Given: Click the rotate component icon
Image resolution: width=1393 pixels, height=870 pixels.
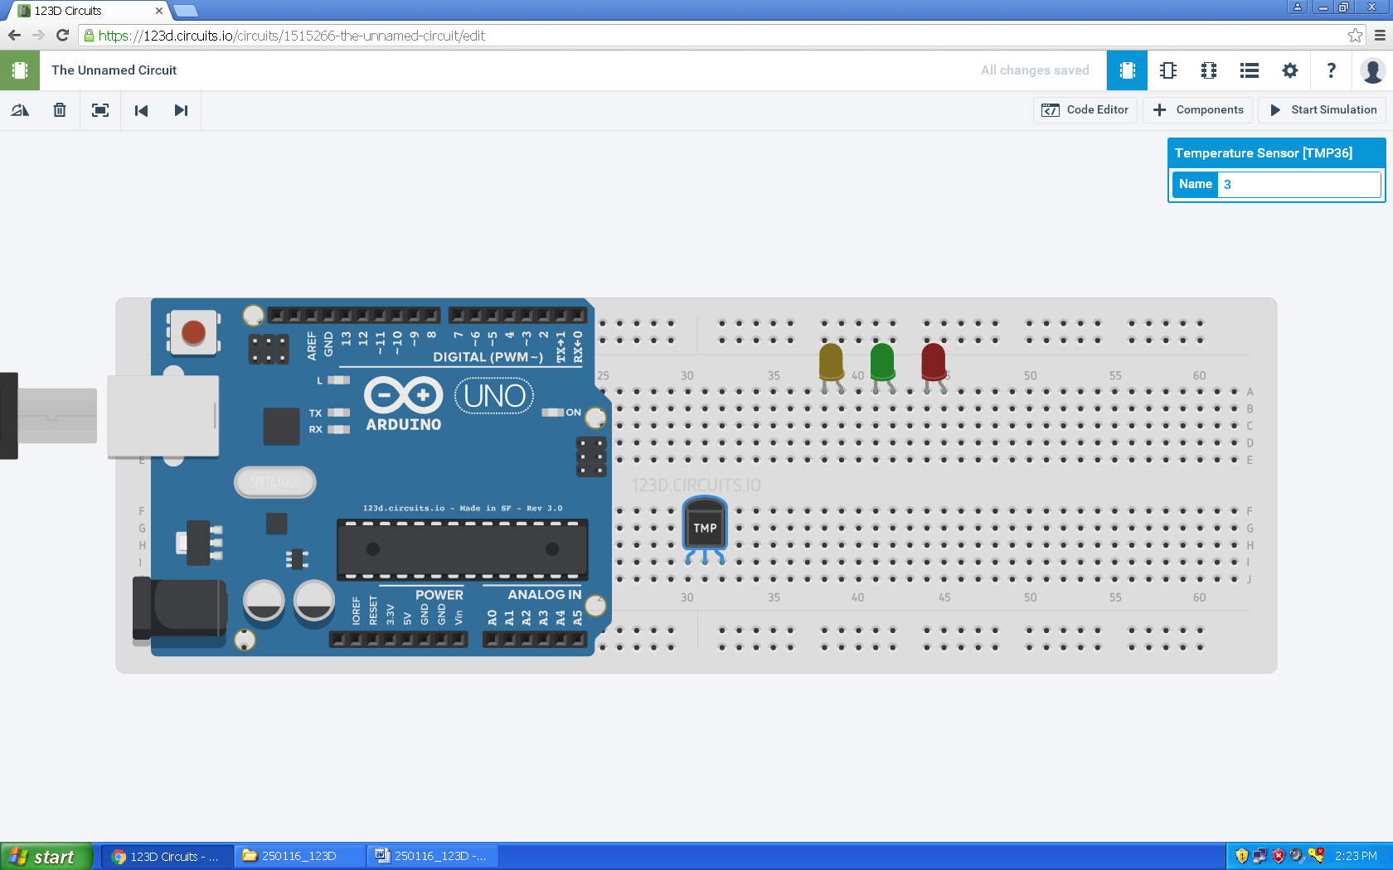Looking at the screenshot, I should tap(20, 110).
